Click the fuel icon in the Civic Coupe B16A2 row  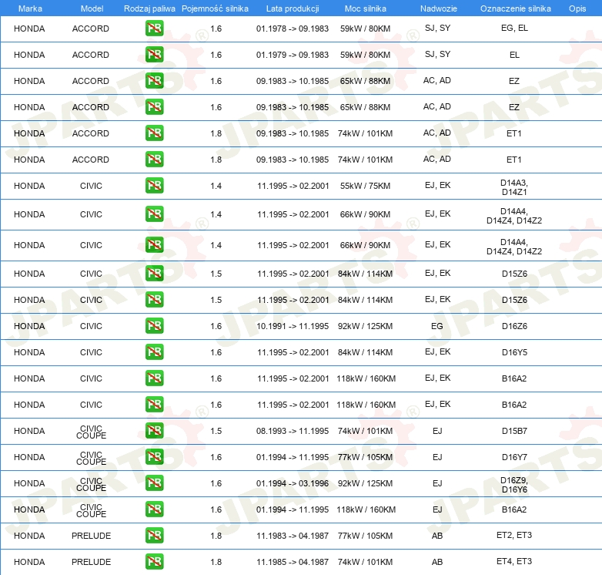pyautogui.click(x=154, y=509)
